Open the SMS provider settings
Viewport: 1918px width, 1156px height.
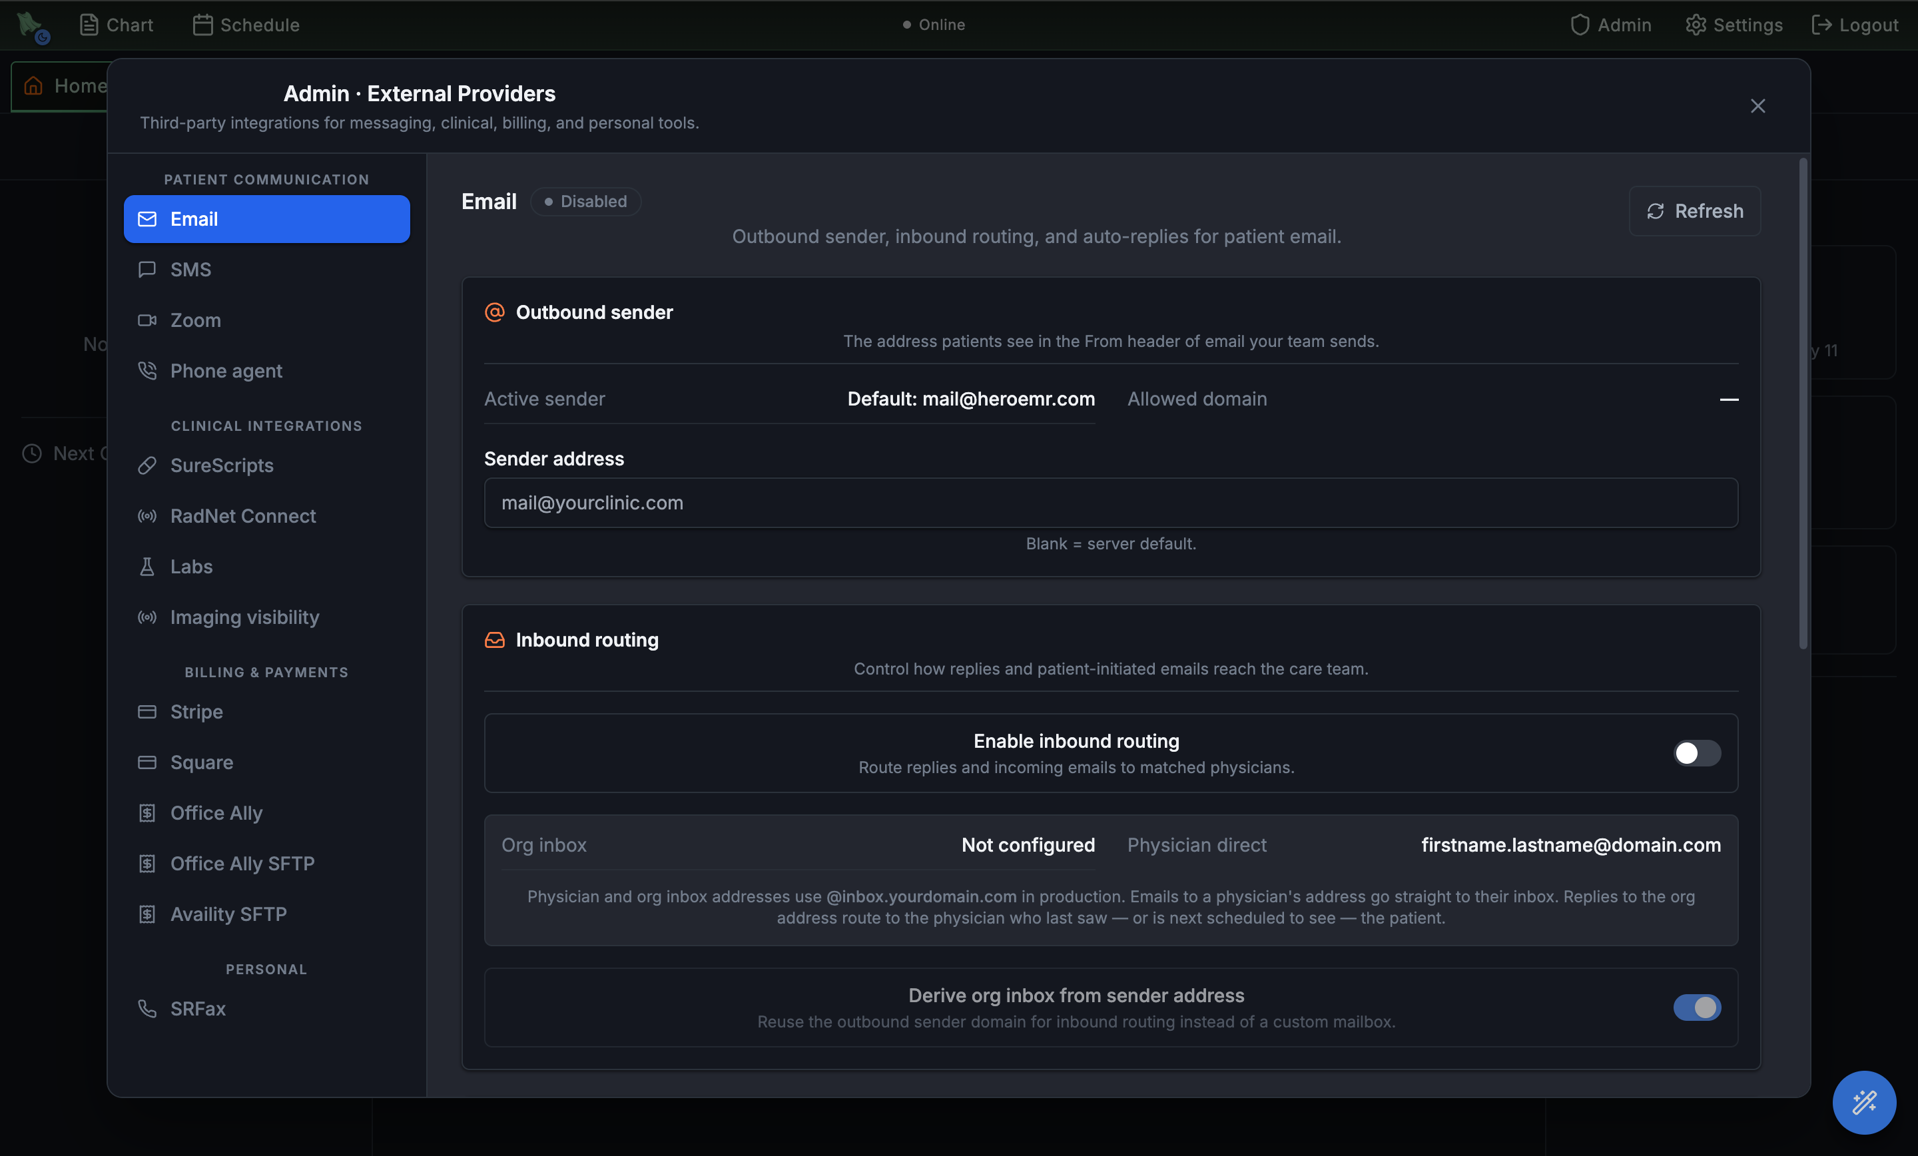267,269
